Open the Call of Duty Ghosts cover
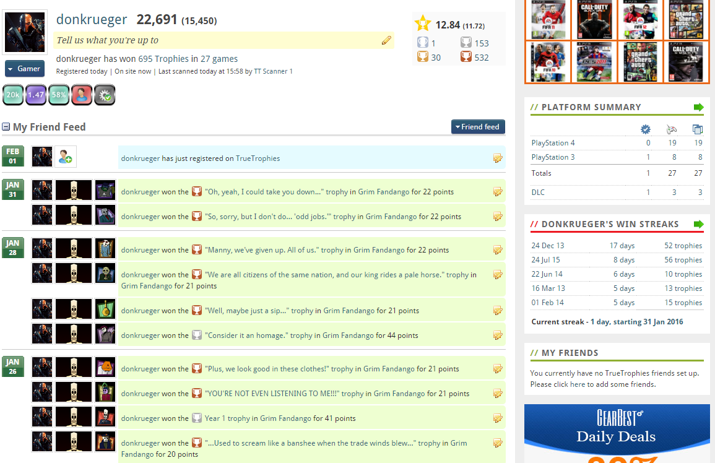The image size is (715, 463). (x=686, y=61)
